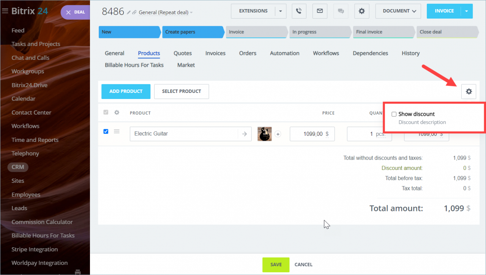Select CRM in the sidebar
The width and height of the screenshot is (486, 275).
[x=18, y=167]
